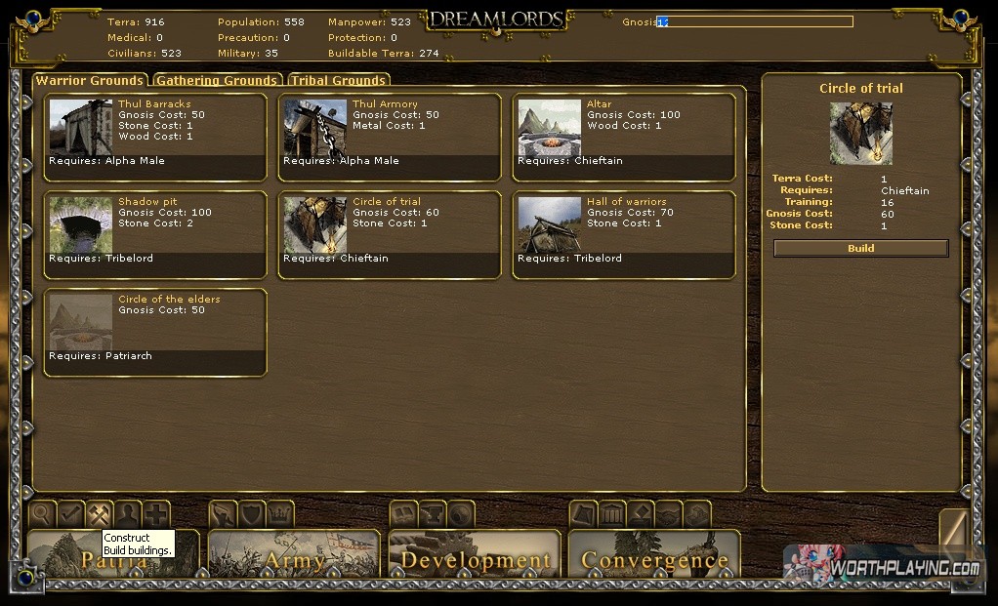Select the Thul Barracks building card
The width and height of the screenshot is (998, 606).
coord(155,137)
